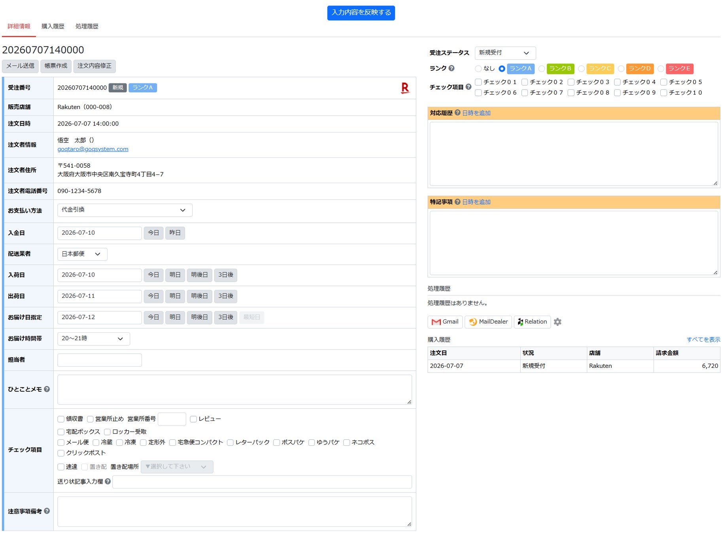Tick レビュー checkbox
722x534 pixels.
[x=193, y=419]
